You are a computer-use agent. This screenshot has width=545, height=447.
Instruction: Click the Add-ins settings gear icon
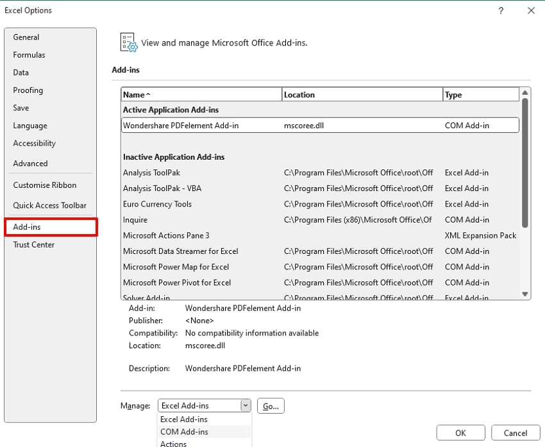129,43
